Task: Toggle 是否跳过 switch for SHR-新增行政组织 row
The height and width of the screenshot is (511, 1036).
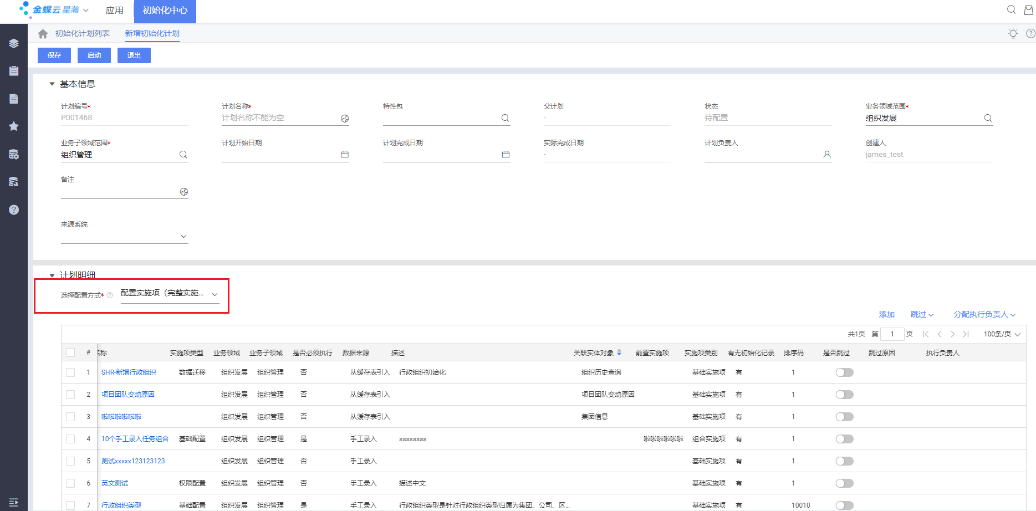Action: 844,372
